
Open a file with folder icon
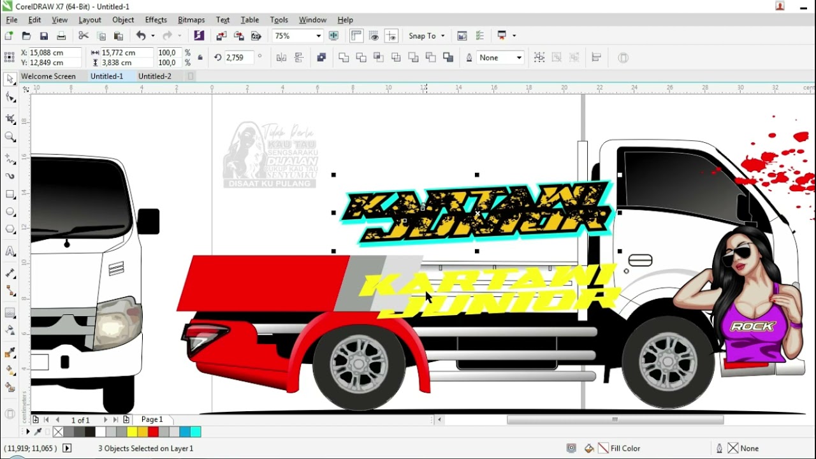[26, 36]
